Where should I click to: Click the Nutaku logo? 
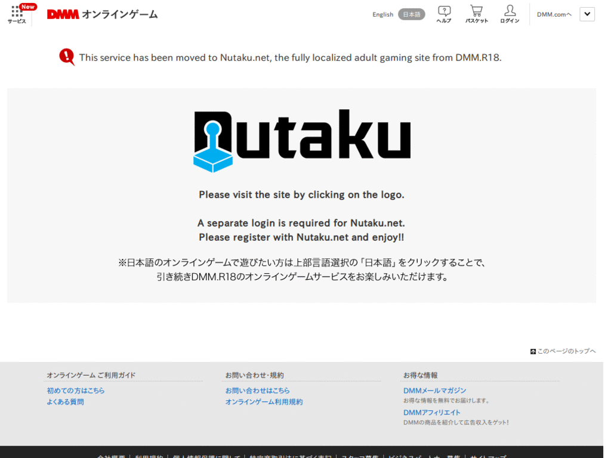302,141
